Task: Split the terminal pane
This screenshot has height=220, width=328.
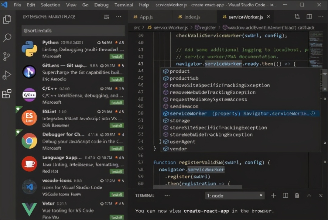Action: click(285, 195)
